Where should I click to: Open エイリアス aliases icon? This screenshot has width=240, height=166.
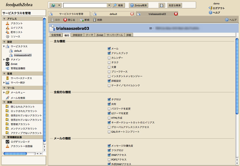(7, 28)
